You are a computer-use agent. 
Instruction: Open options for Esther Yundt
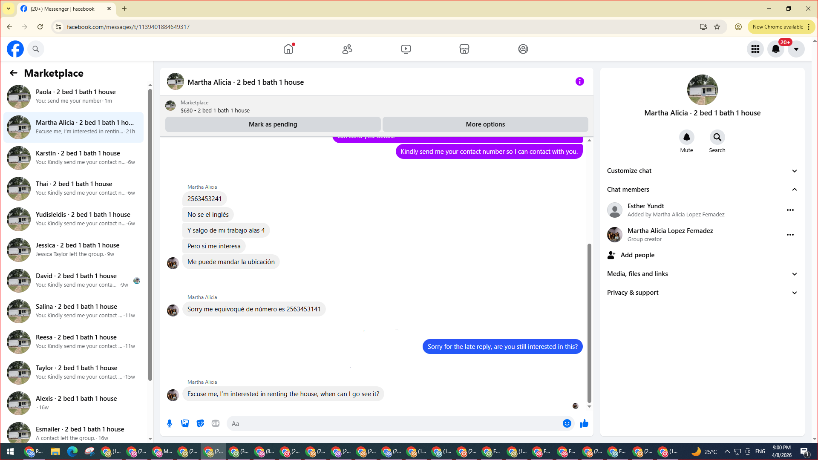790,210
